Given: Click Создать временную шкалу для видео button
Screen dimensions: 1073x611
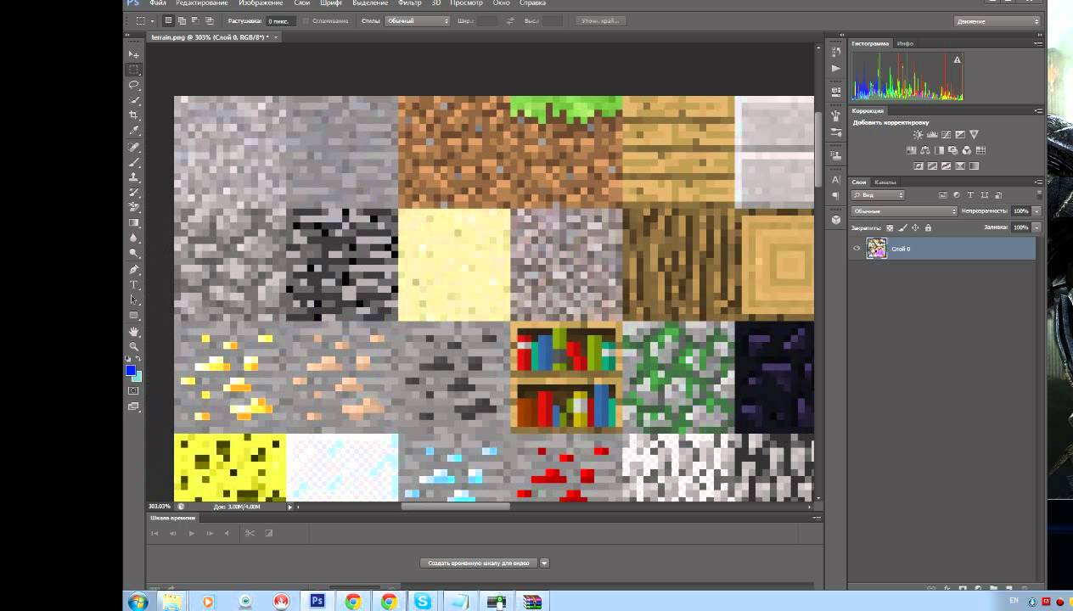Looking at the screenshot, I should [479, 563].
